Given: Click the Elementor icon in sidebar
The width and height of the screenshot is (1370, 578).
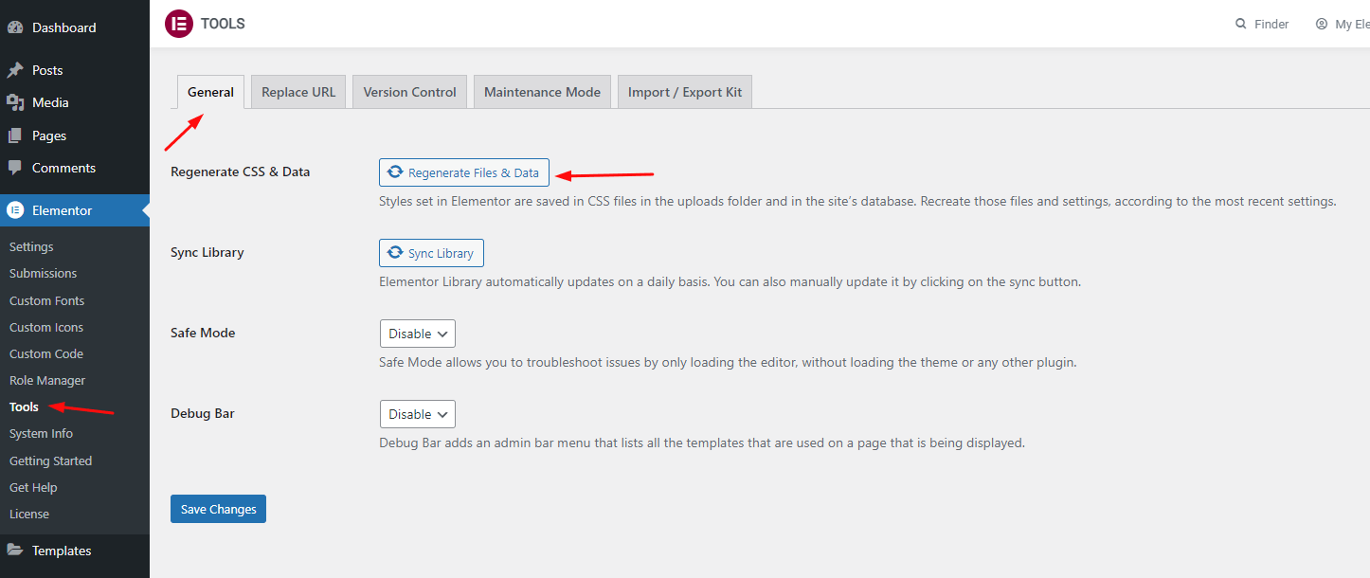Looking at the screenshot, I should coord(15,210).
